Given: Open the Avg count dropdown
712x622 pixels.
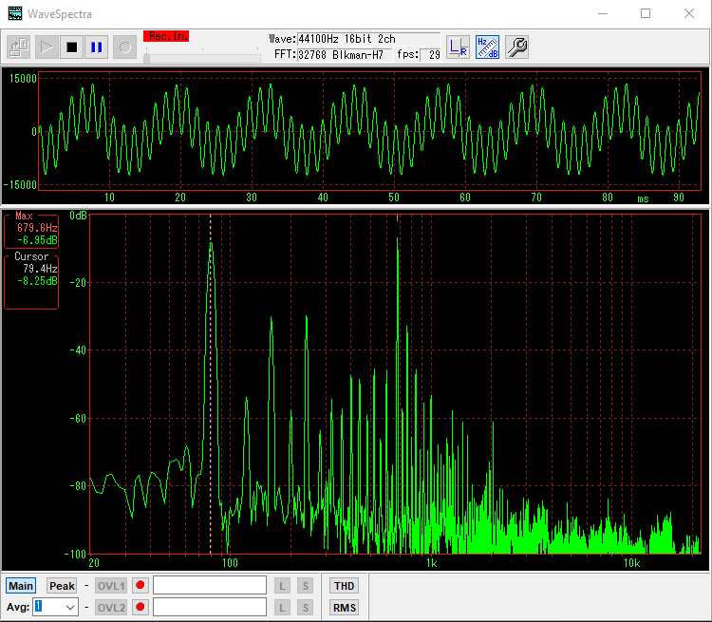Looking at the screenshot, I should click(x=70, y=607).
